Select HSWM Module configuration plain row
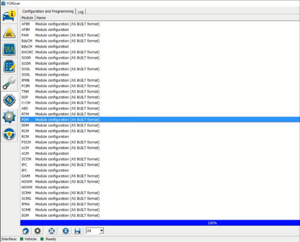This screenshot has height=242, width=300. click(x=160, y=187)
